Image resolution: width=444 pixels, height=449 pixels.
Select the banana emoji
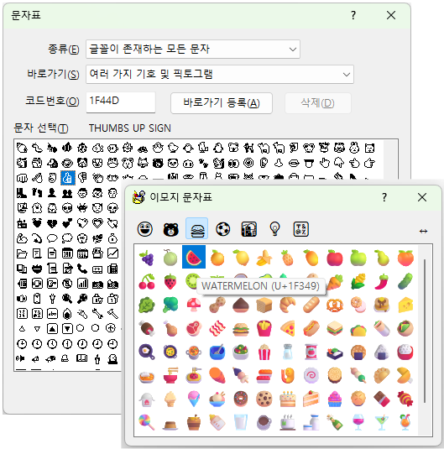(264, 257)
